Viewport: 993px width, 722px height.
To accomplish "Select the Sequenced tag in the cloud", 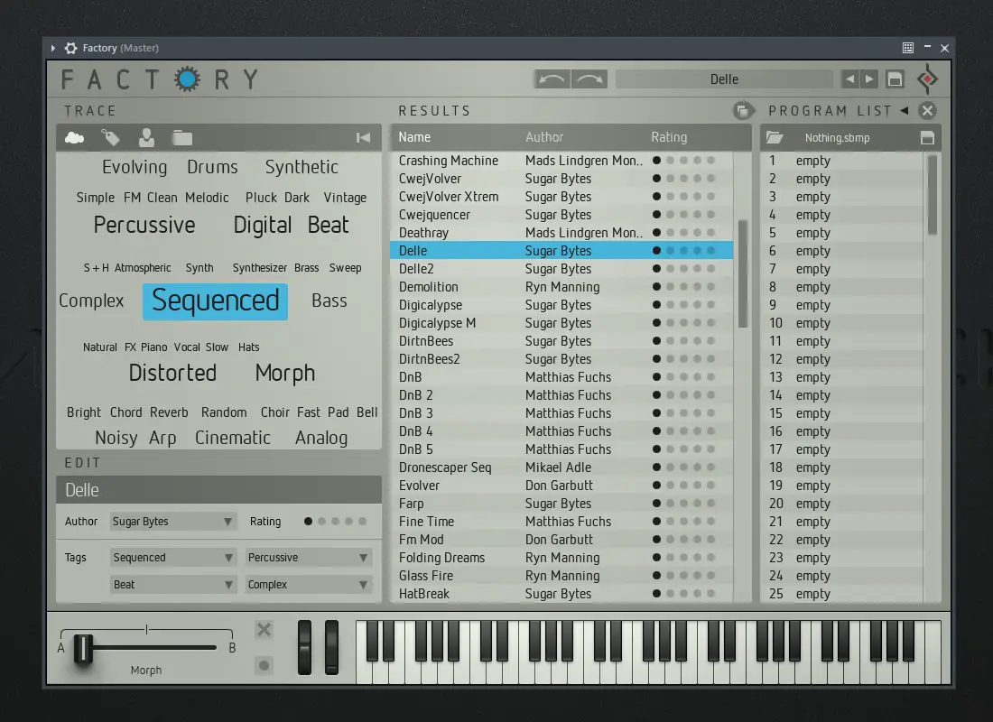I will click(x=216, y=301).
